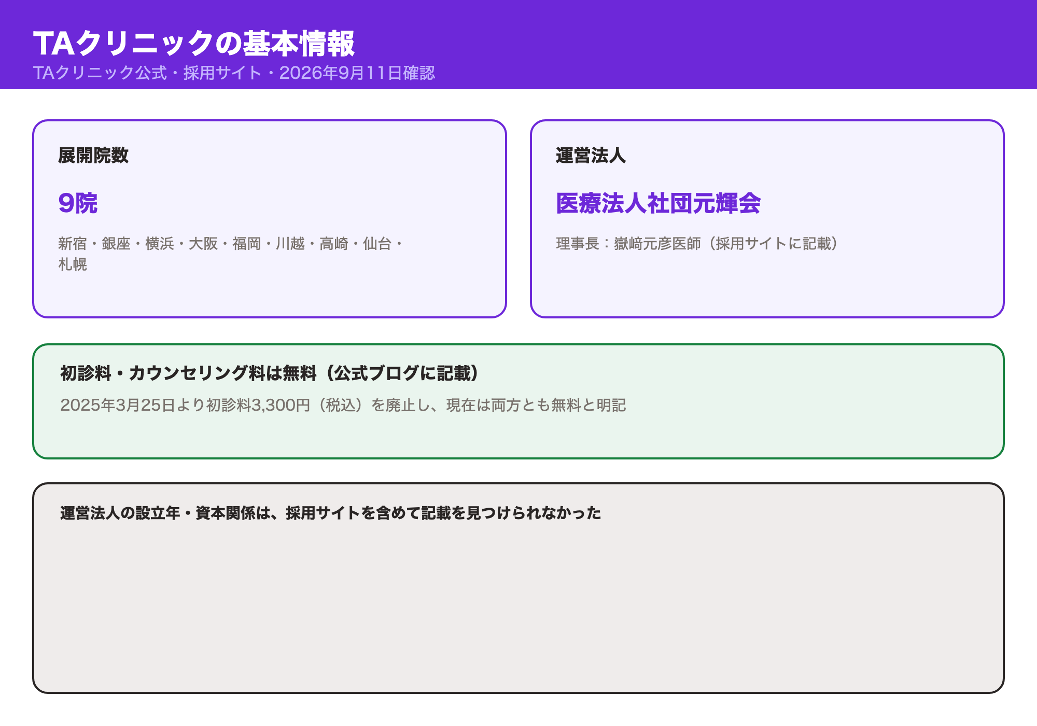Click the clinic list starting with 新宿・銀座・横浜
The image size is (1037, 726).
pyautogui.click(x=231, y=254)
